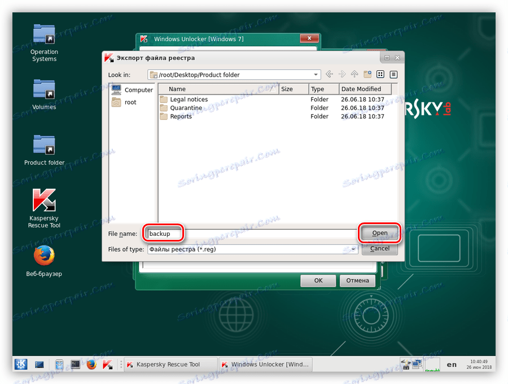Open the Look in location dropdown
Viewport: 508px width, 384px height.
click(x=315, y=74)
